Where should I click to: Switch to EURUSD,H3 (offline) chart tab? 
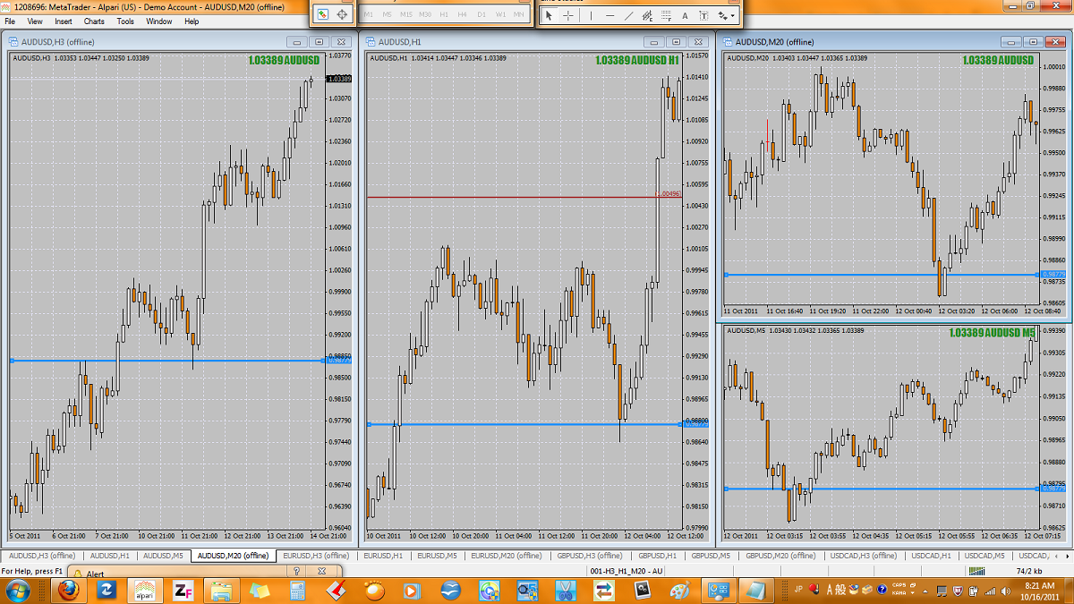(x=315, y=556)
